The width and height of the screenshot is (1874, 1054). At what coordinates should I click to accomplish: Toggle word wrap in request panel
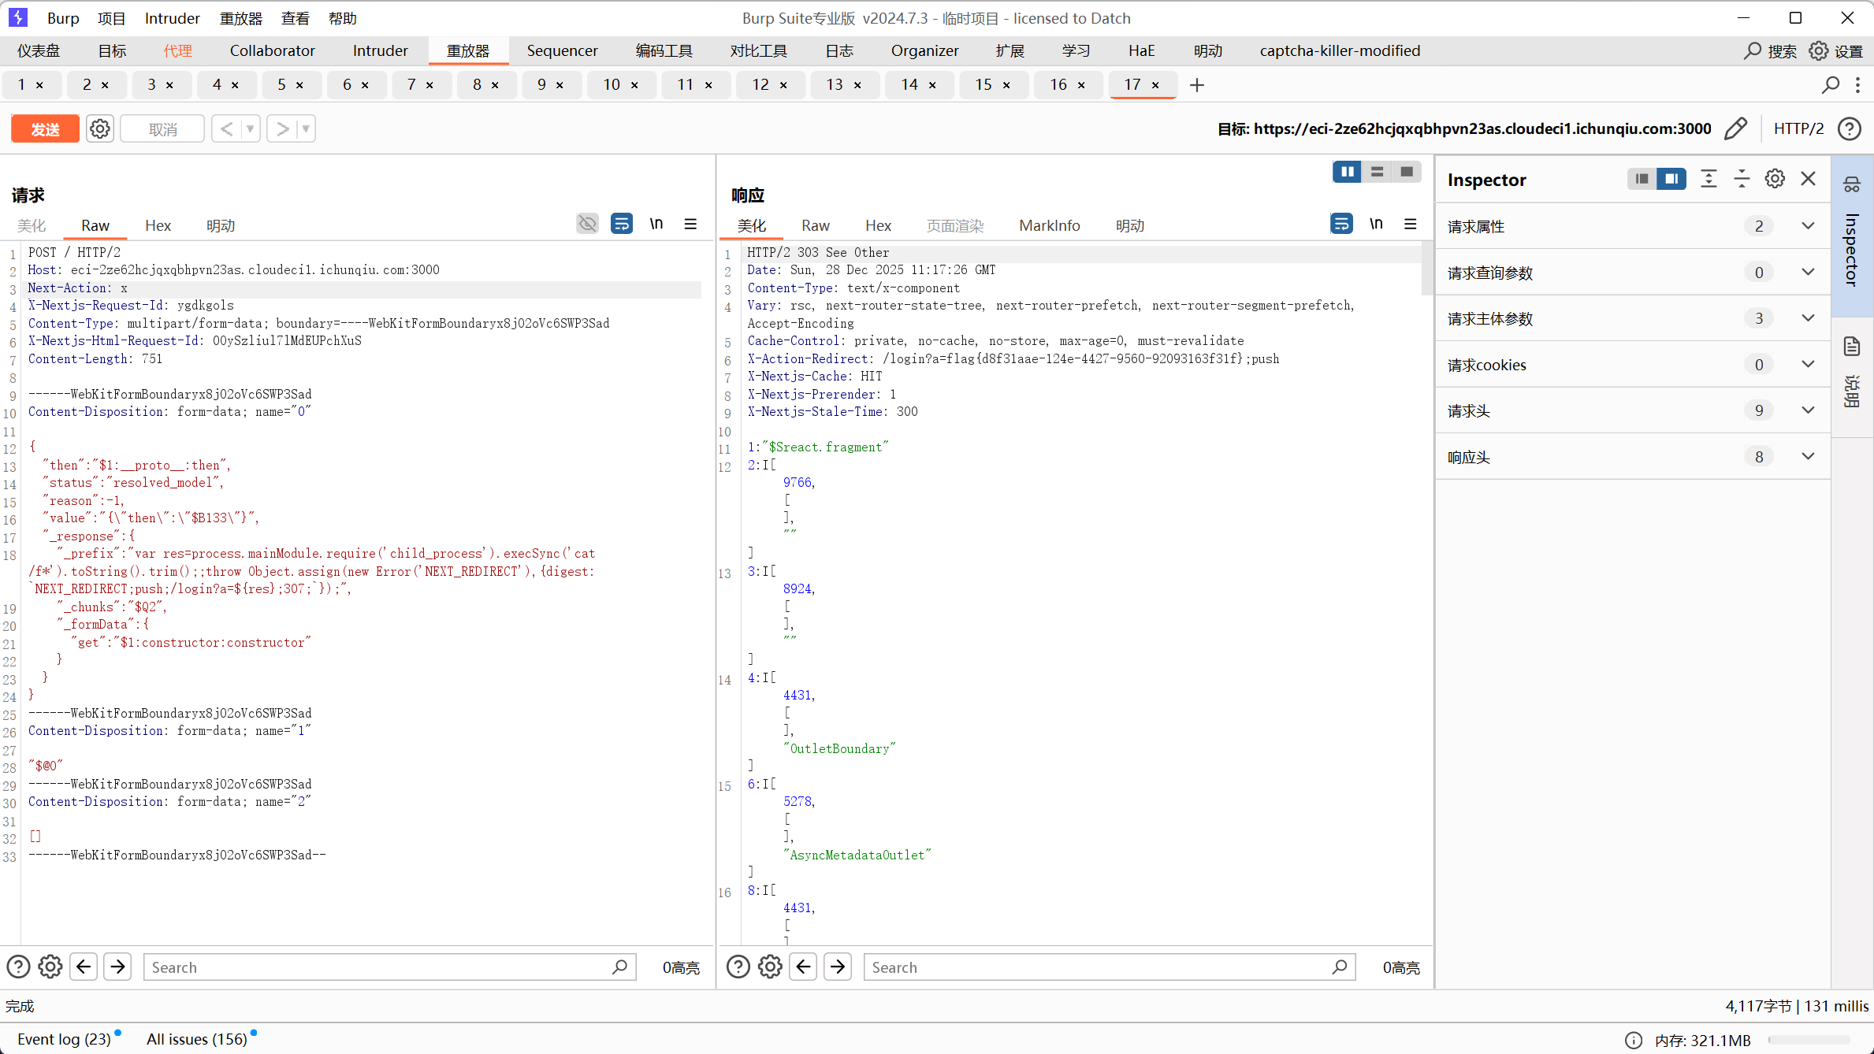coord(622,225)
